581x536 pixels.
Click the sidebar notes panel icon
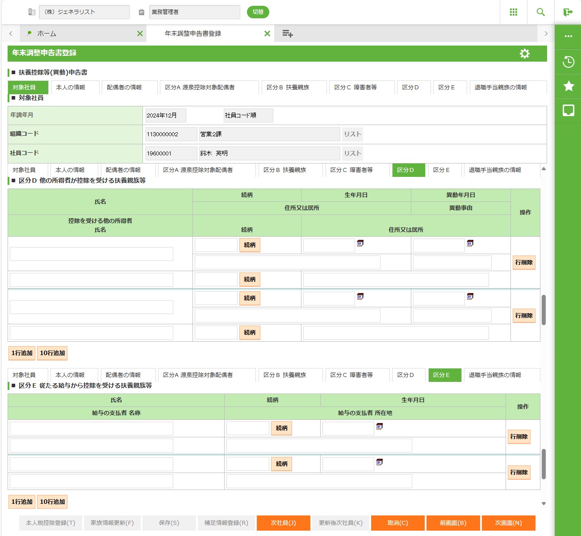tap(568, 110)
